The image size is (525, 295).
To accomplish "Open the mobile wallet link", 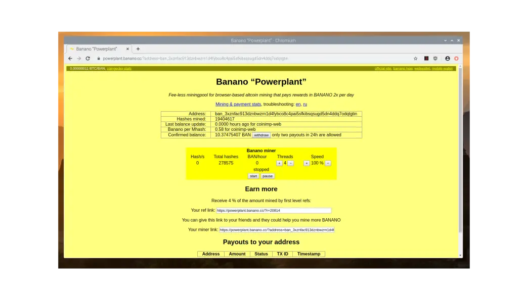I will (442, 69).
